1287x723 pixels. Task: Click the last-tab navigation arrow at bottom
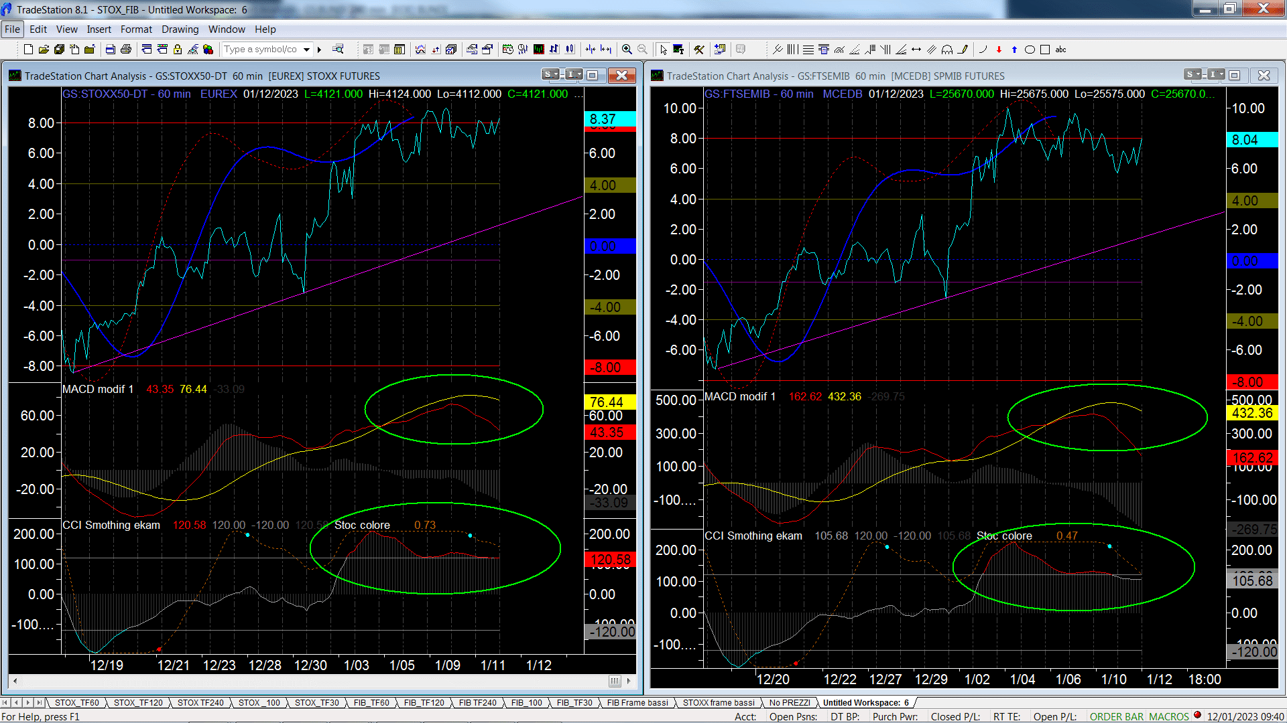click(40, 703)
